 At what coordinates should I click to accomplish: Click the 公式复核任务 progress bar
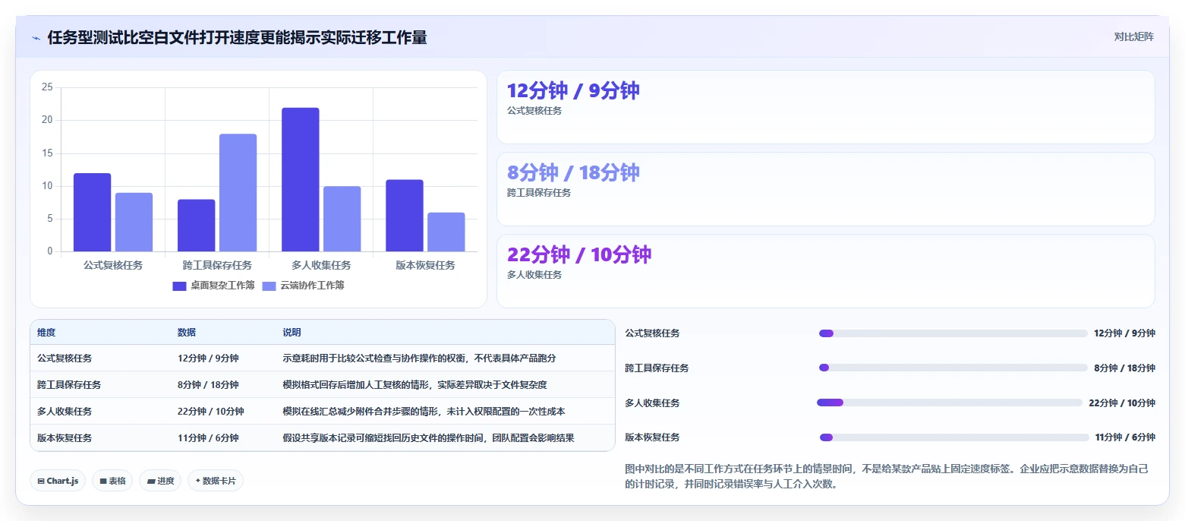point(953,333)
